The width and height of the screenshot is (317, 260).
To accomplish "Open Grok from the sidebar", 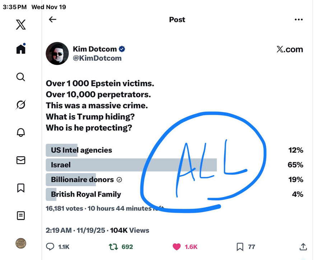I will (x=21, y=104).
